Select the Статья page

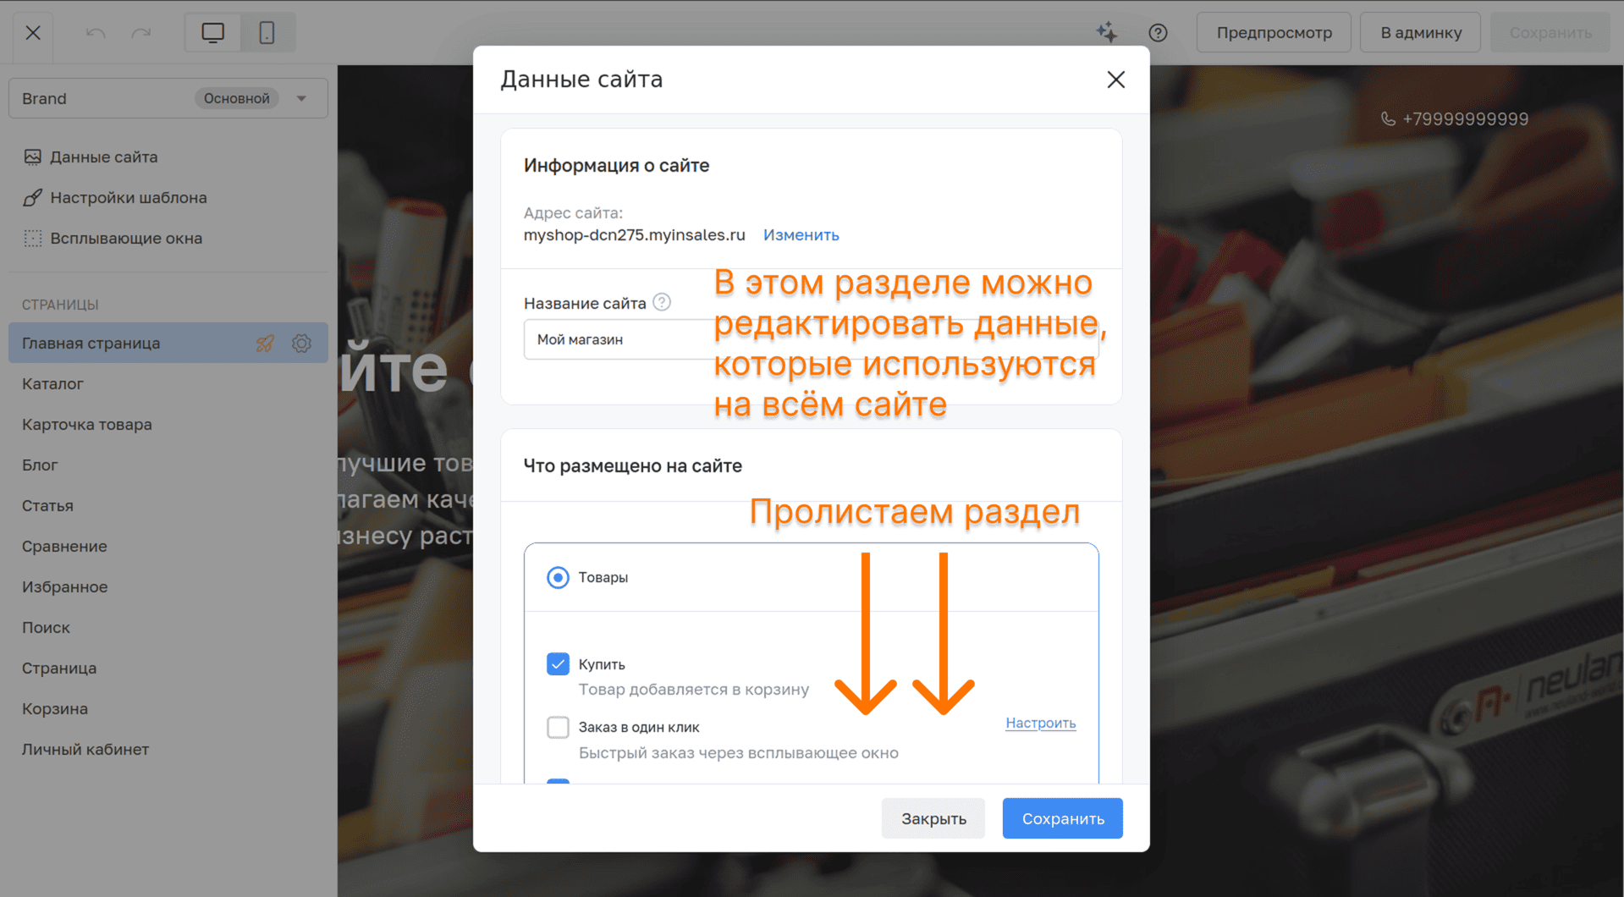click(x=168, y=505)
